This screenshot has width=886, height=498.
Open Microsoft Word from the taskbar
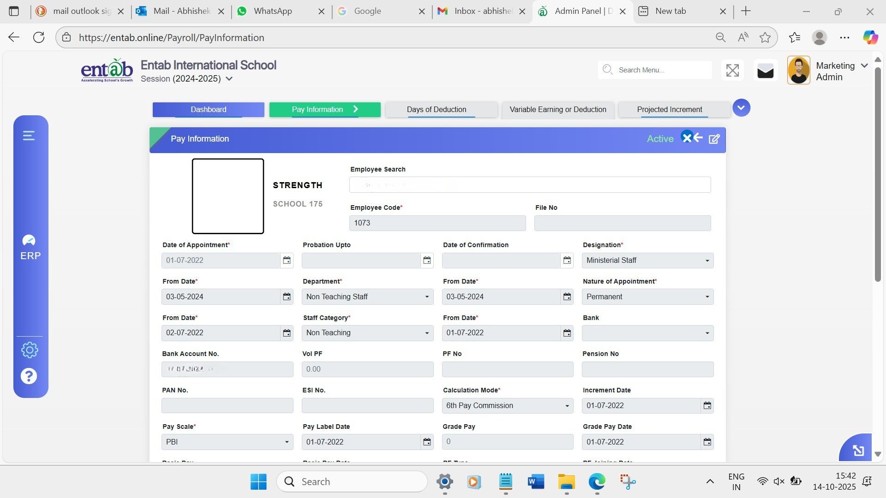(536, 482)
